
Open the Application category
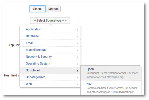(50, 29)
